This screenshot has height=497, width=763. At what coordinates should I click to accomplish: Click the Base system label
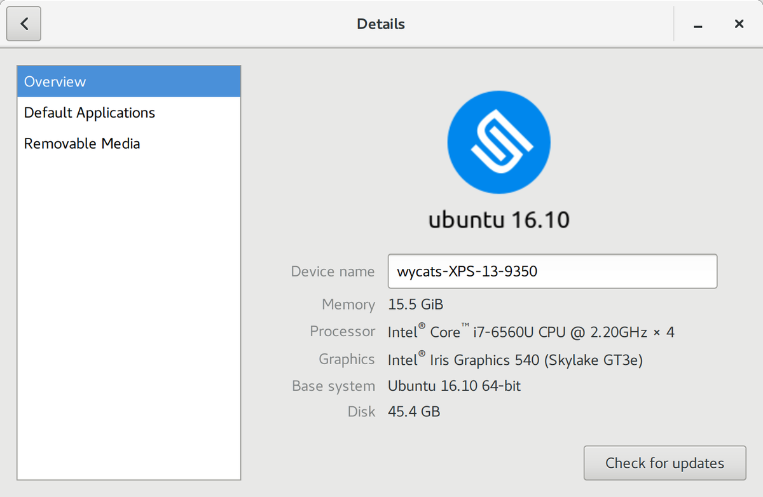pos(334,386)
